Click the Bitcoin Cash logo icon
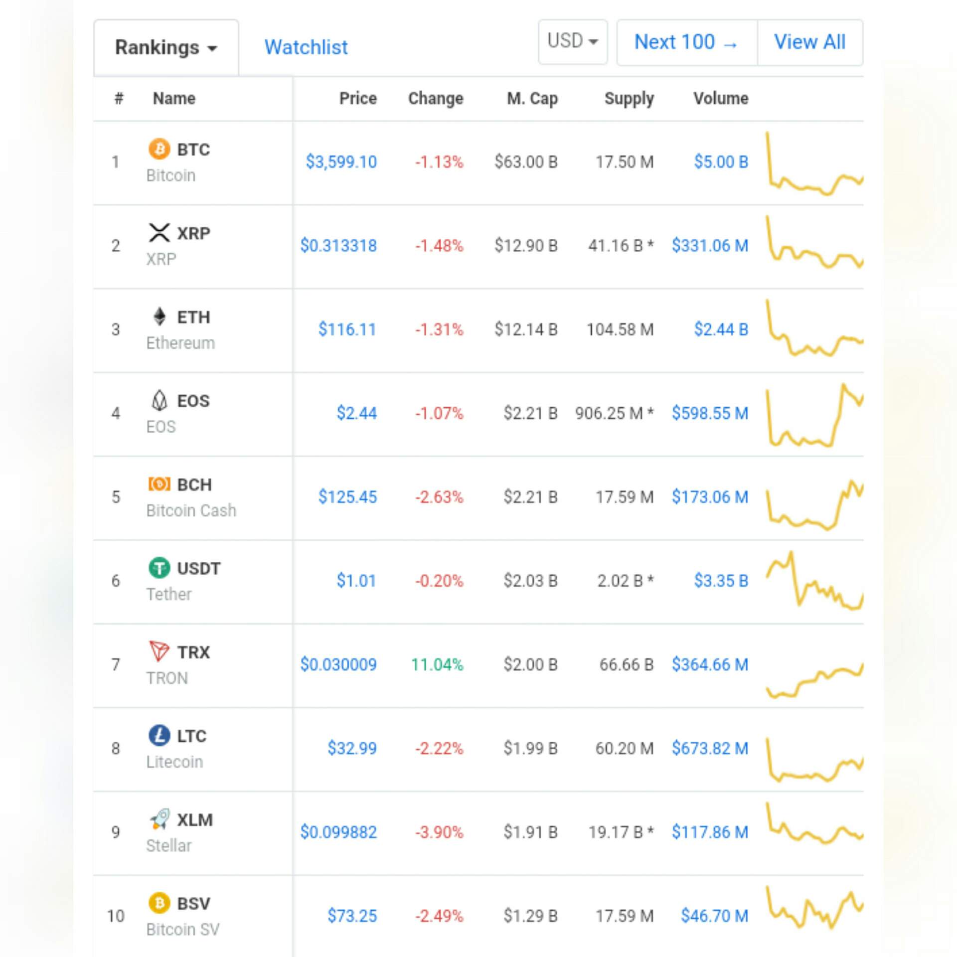The width and height of the screenshot is (957, 957). pos(159,484)
